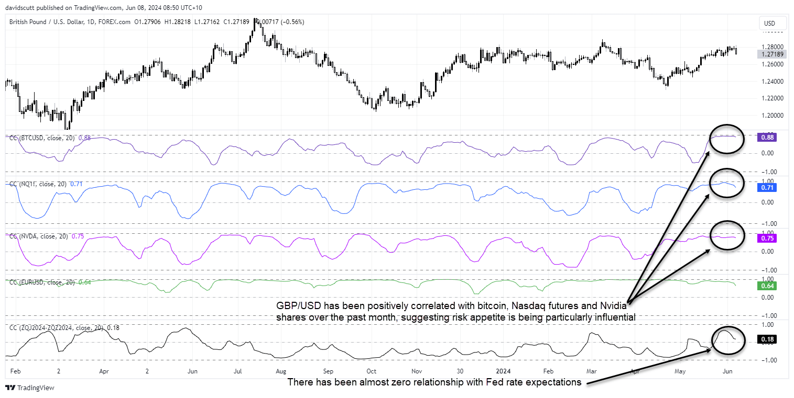The image size is (794, 398).
Task: Click the Mar label on time axis
Action: click(592, 371)
